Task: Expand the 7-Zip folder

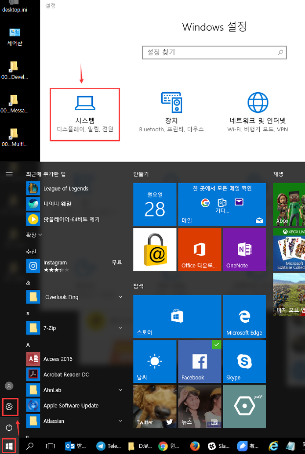Action: pos(75,328)
